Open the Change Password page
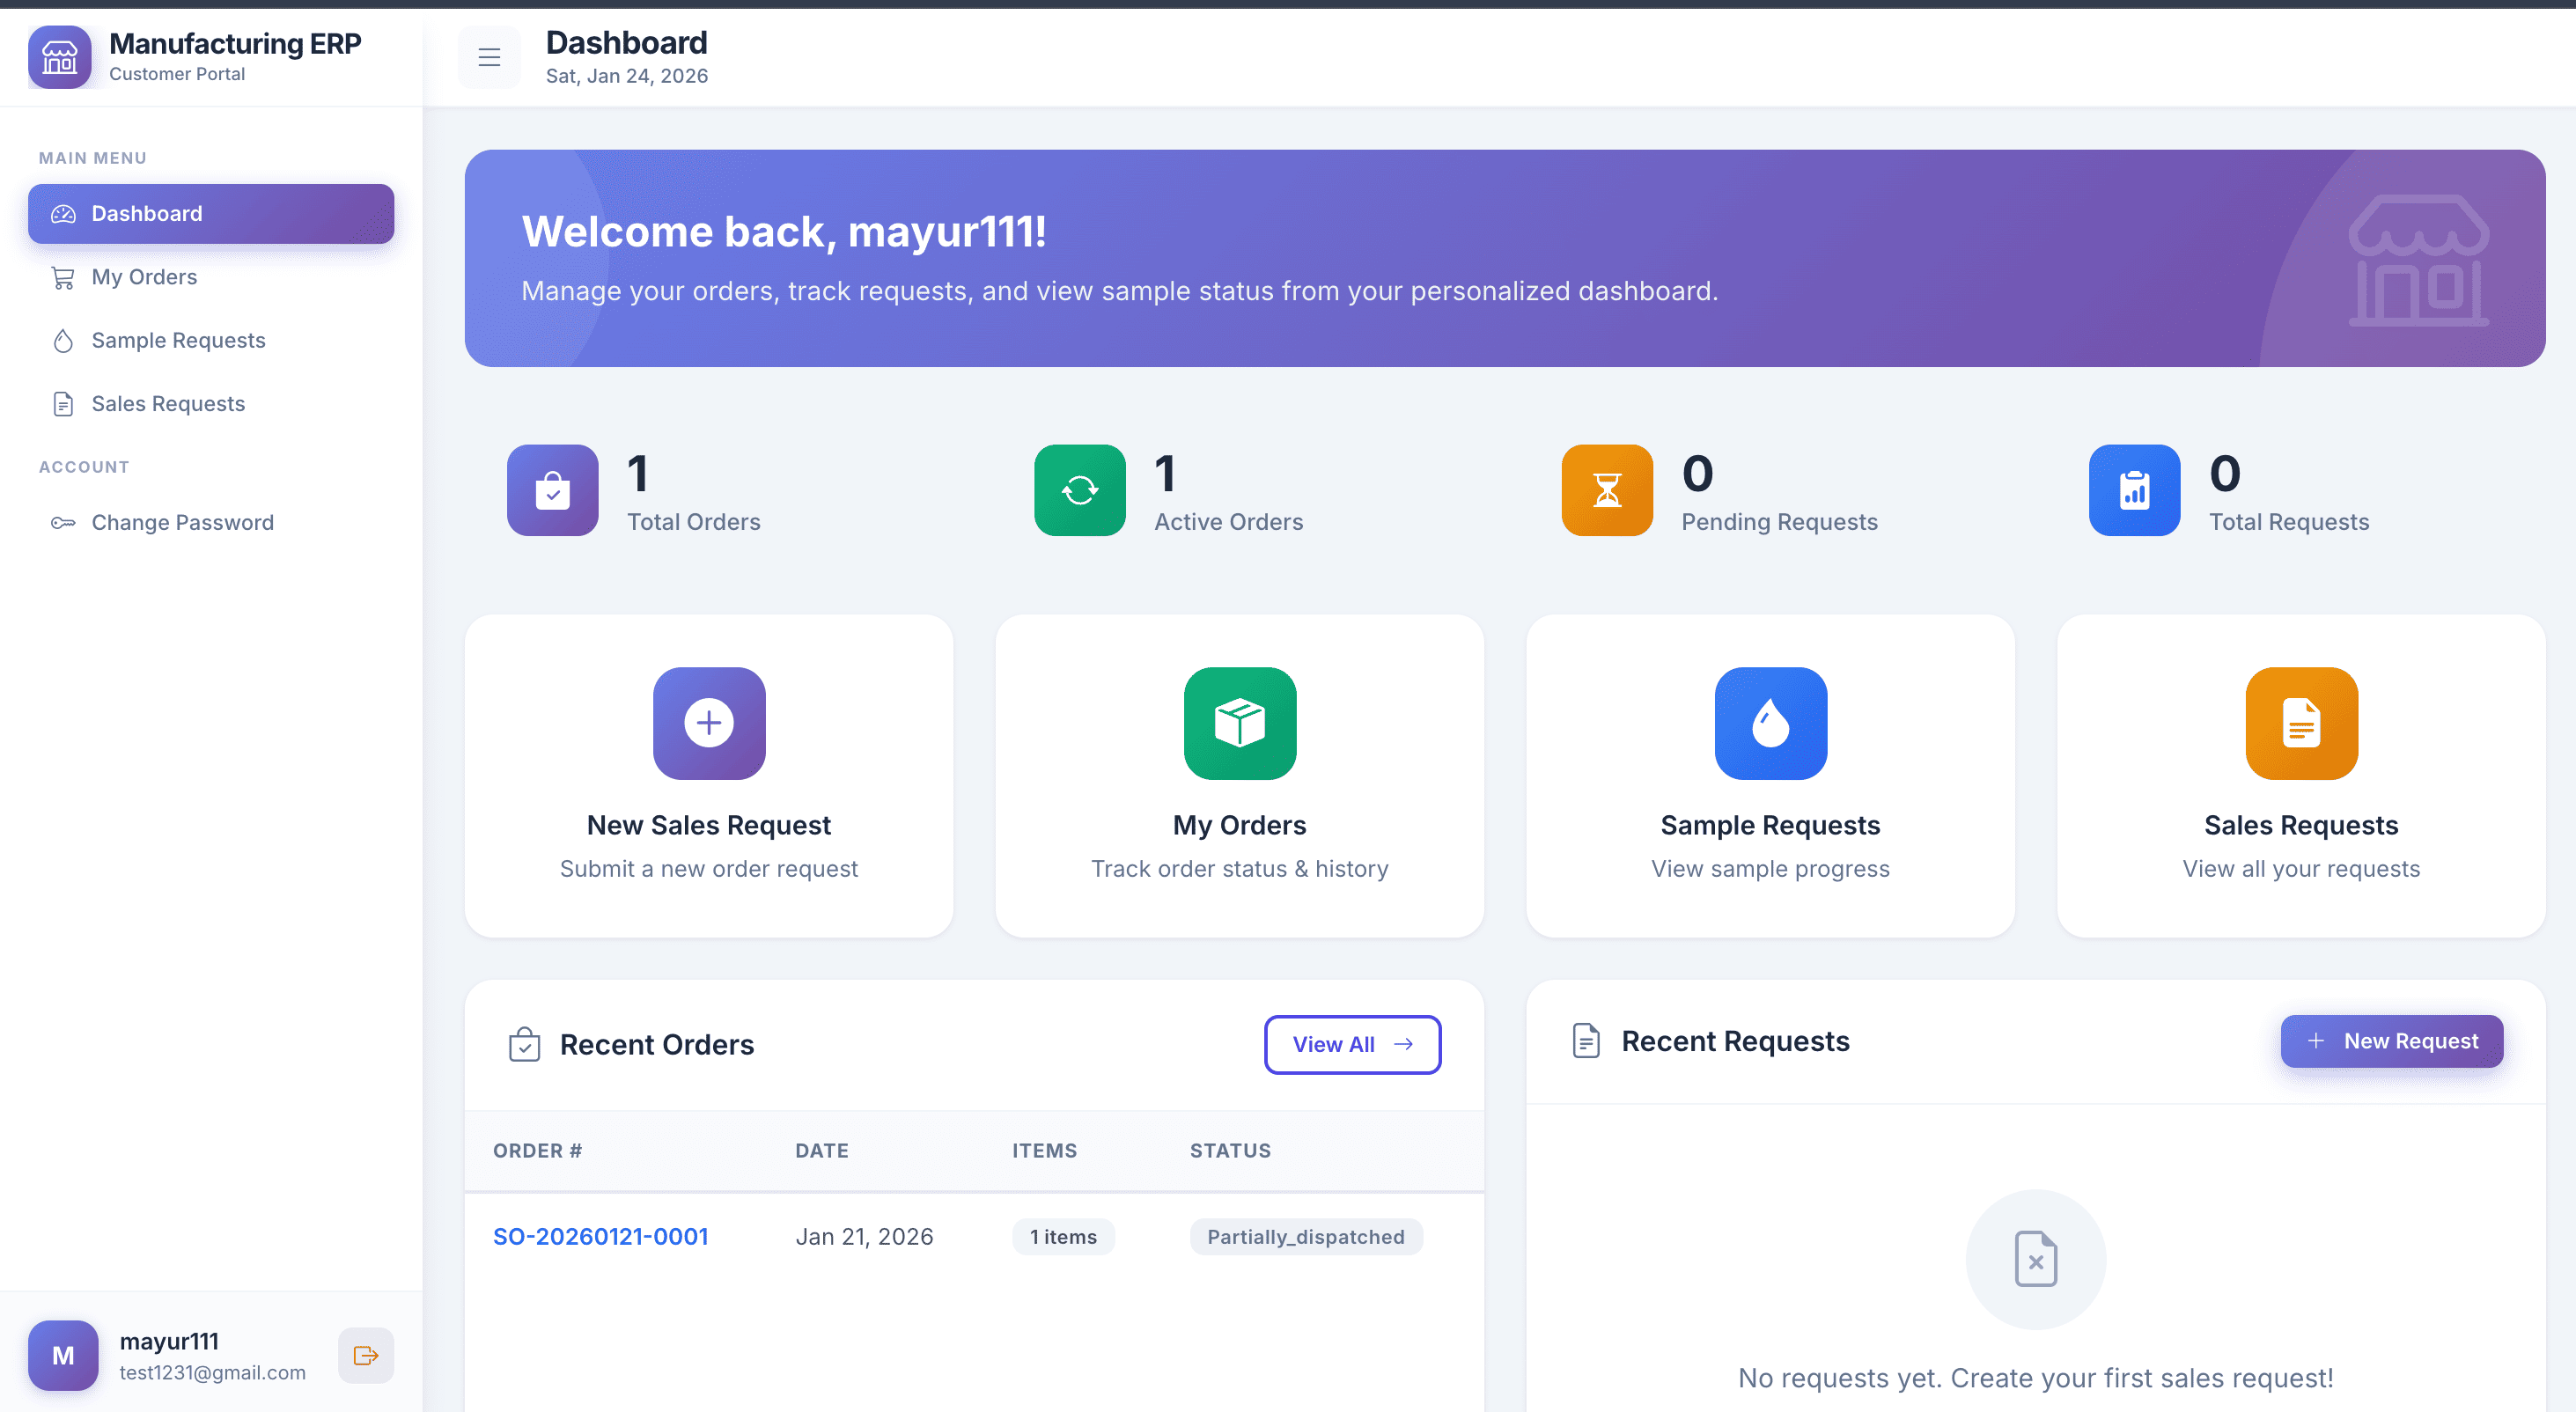Image resolution: width=2576 pixels, height=1412 pixels. (x=182, y=522)
